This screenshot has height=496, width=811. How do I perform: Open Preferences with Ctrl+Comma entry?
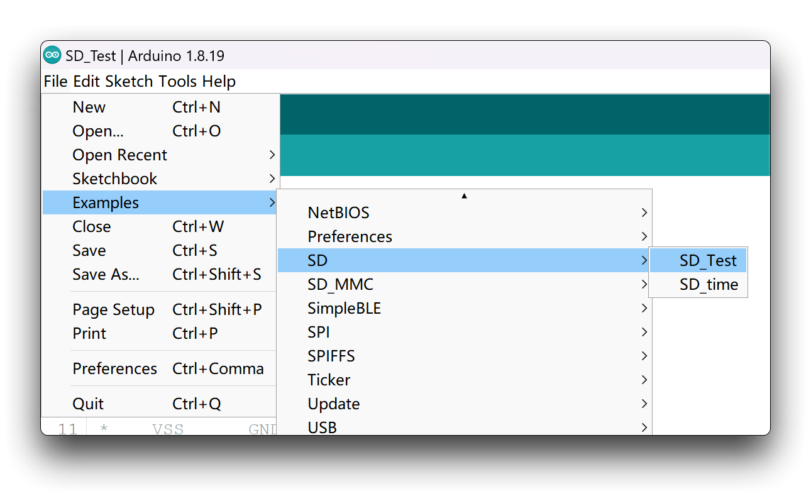[x=160, y=368]
